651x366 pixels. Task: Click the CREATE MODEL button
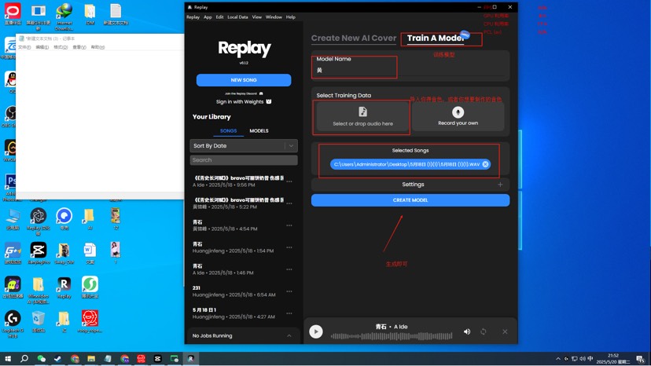click(410, 200)
